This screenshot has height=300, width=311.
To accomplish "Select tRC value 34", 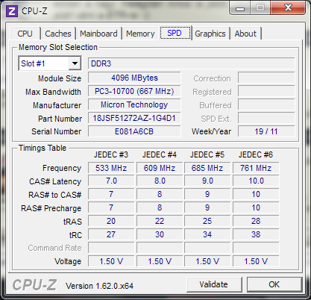I will pyautogui.click(x=207, y=234).
